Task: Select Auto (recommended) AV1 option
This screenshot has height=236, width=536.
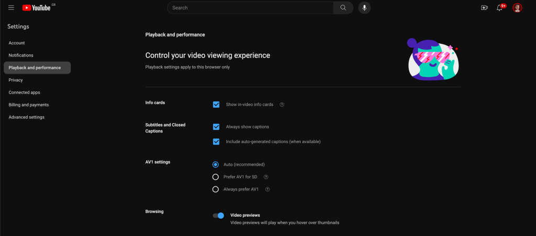Action: click(215, 164)
